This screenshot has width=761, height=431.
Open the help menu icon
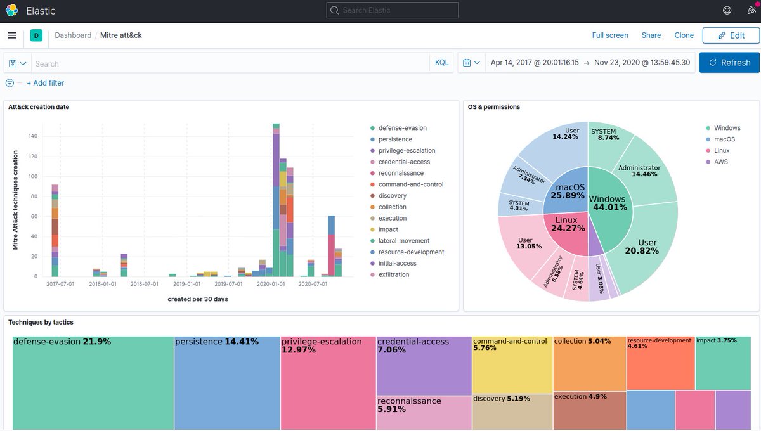pos(727,11)
